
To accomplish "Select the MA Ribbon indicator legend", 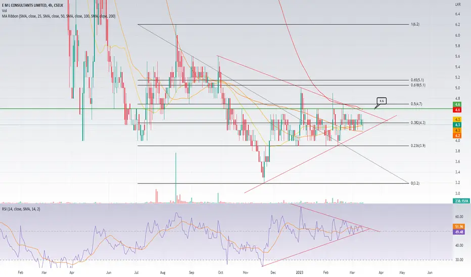I will tap(59, 16).
